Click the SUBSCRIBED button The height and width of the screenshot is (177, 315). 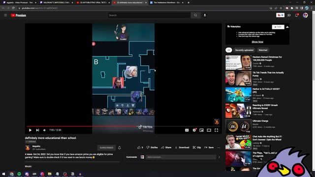click(x=106, y=147)
